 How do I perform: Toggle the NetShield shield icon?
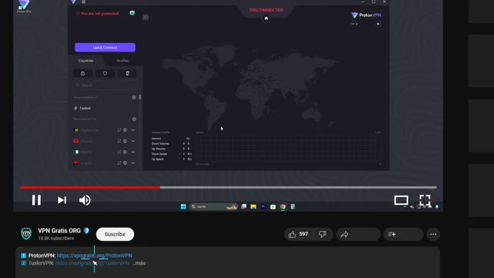click(x=105, y=73)
